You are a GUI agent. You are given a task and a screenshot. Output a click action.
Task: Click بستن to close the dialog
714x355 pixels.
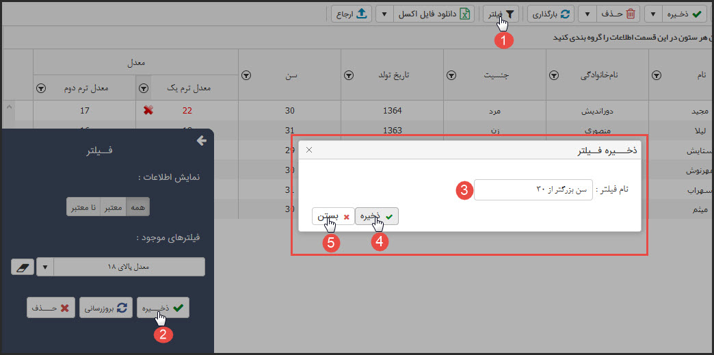coord(334,216)
